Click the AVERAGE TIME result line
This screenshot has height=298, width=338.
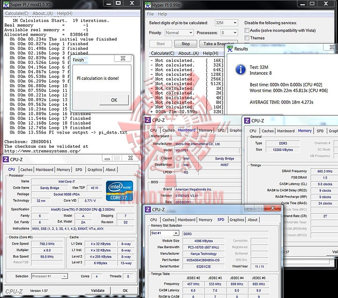click(281, 102)
